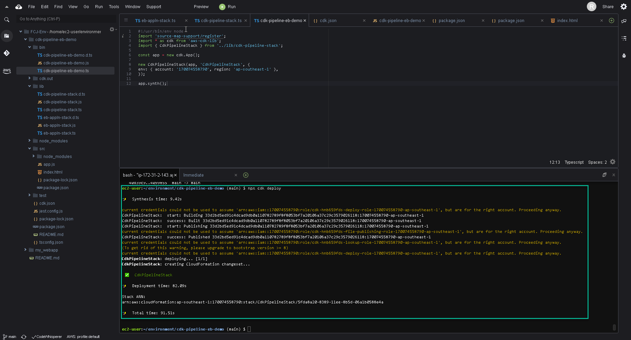Open the AWS Toolkit sidebar icon
Image resolution: width=631 pixels, height=340 pixels.
(x=7, y=71)
